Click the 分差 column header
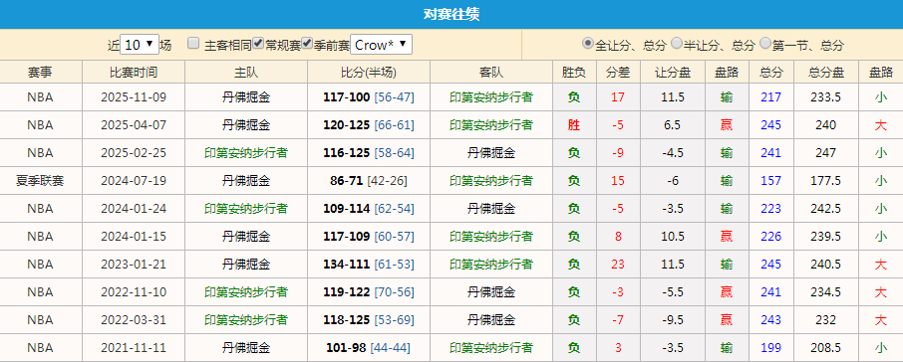Viewport: 903px width, 362px height. pos(618,73)
